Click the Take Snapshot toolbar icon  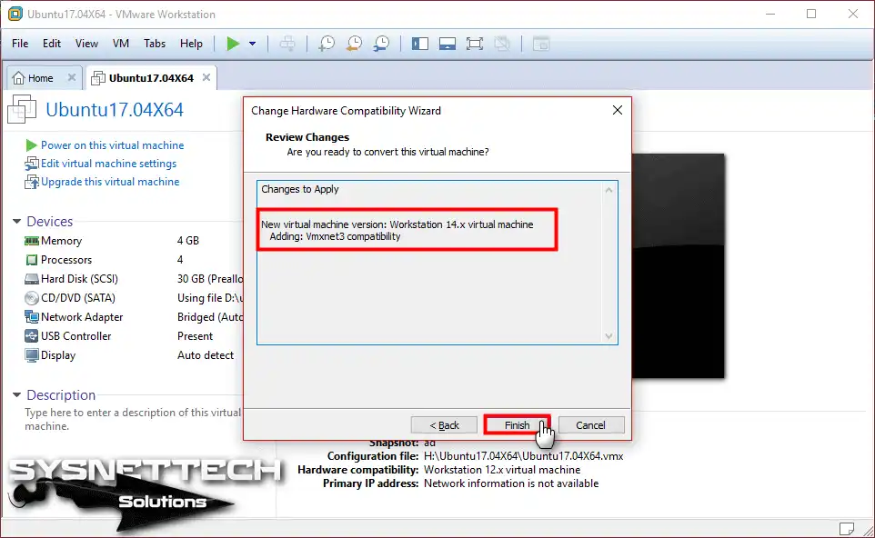tap(327, 44)
